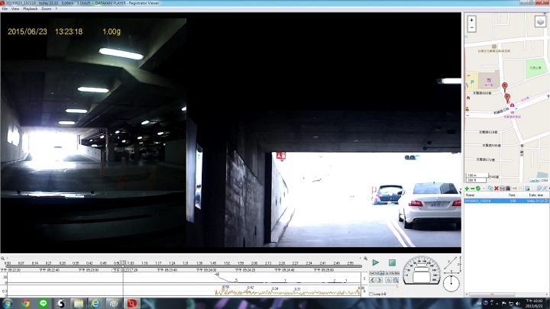Click the compass heading dial
The height and width of the screenshot is (309, 550).
(x=451, y=283)
